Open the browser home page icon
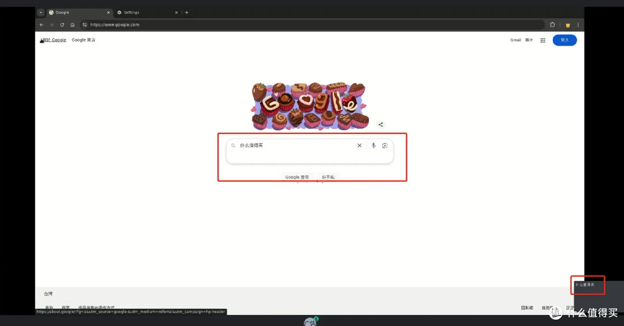This screenshot has width=624, height=326. 72,25
